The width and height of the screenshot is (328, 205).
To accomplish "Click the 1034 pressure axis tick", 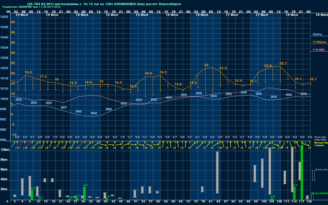I will [4, 48].
